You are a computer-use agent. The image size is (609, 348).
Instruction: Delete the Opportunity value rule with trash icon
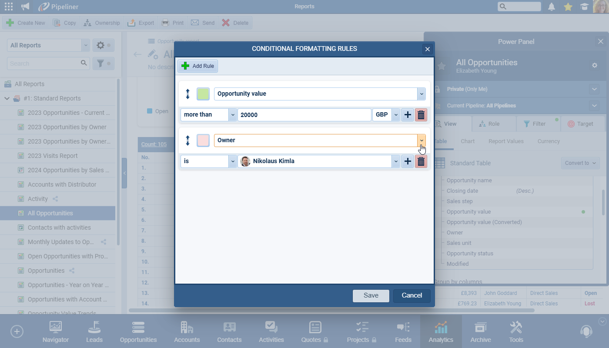(x=421, y=115)
